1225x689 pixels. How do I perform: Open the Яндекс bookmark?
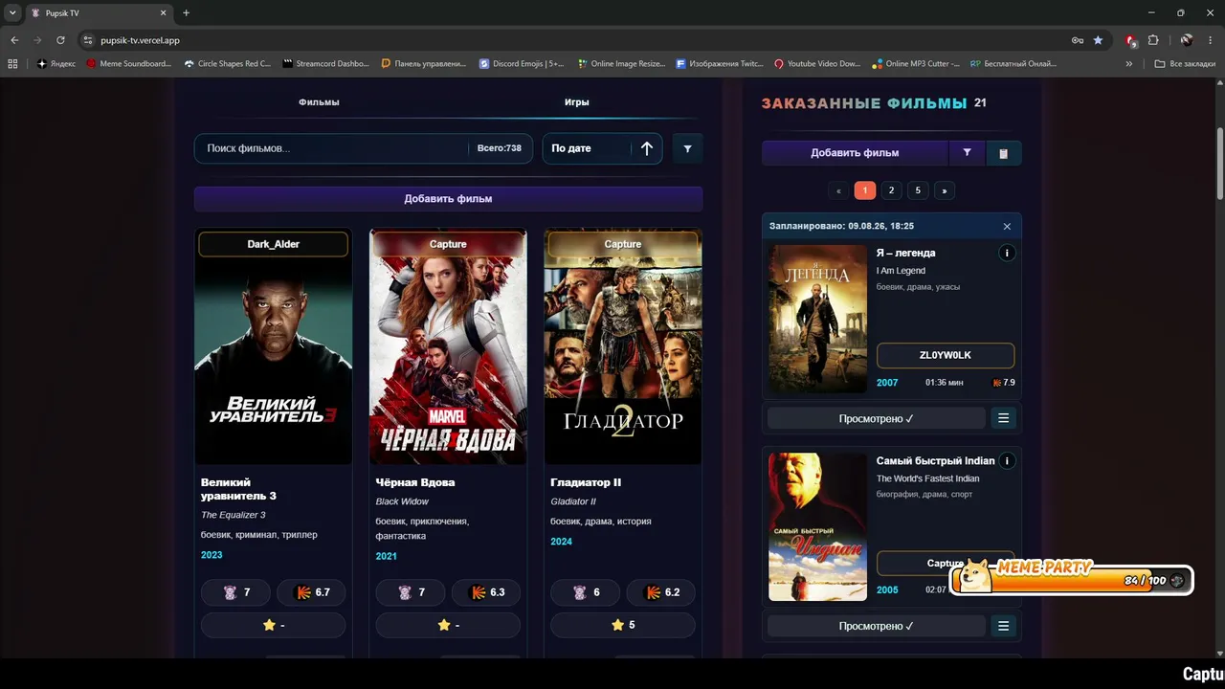(56, 64)
